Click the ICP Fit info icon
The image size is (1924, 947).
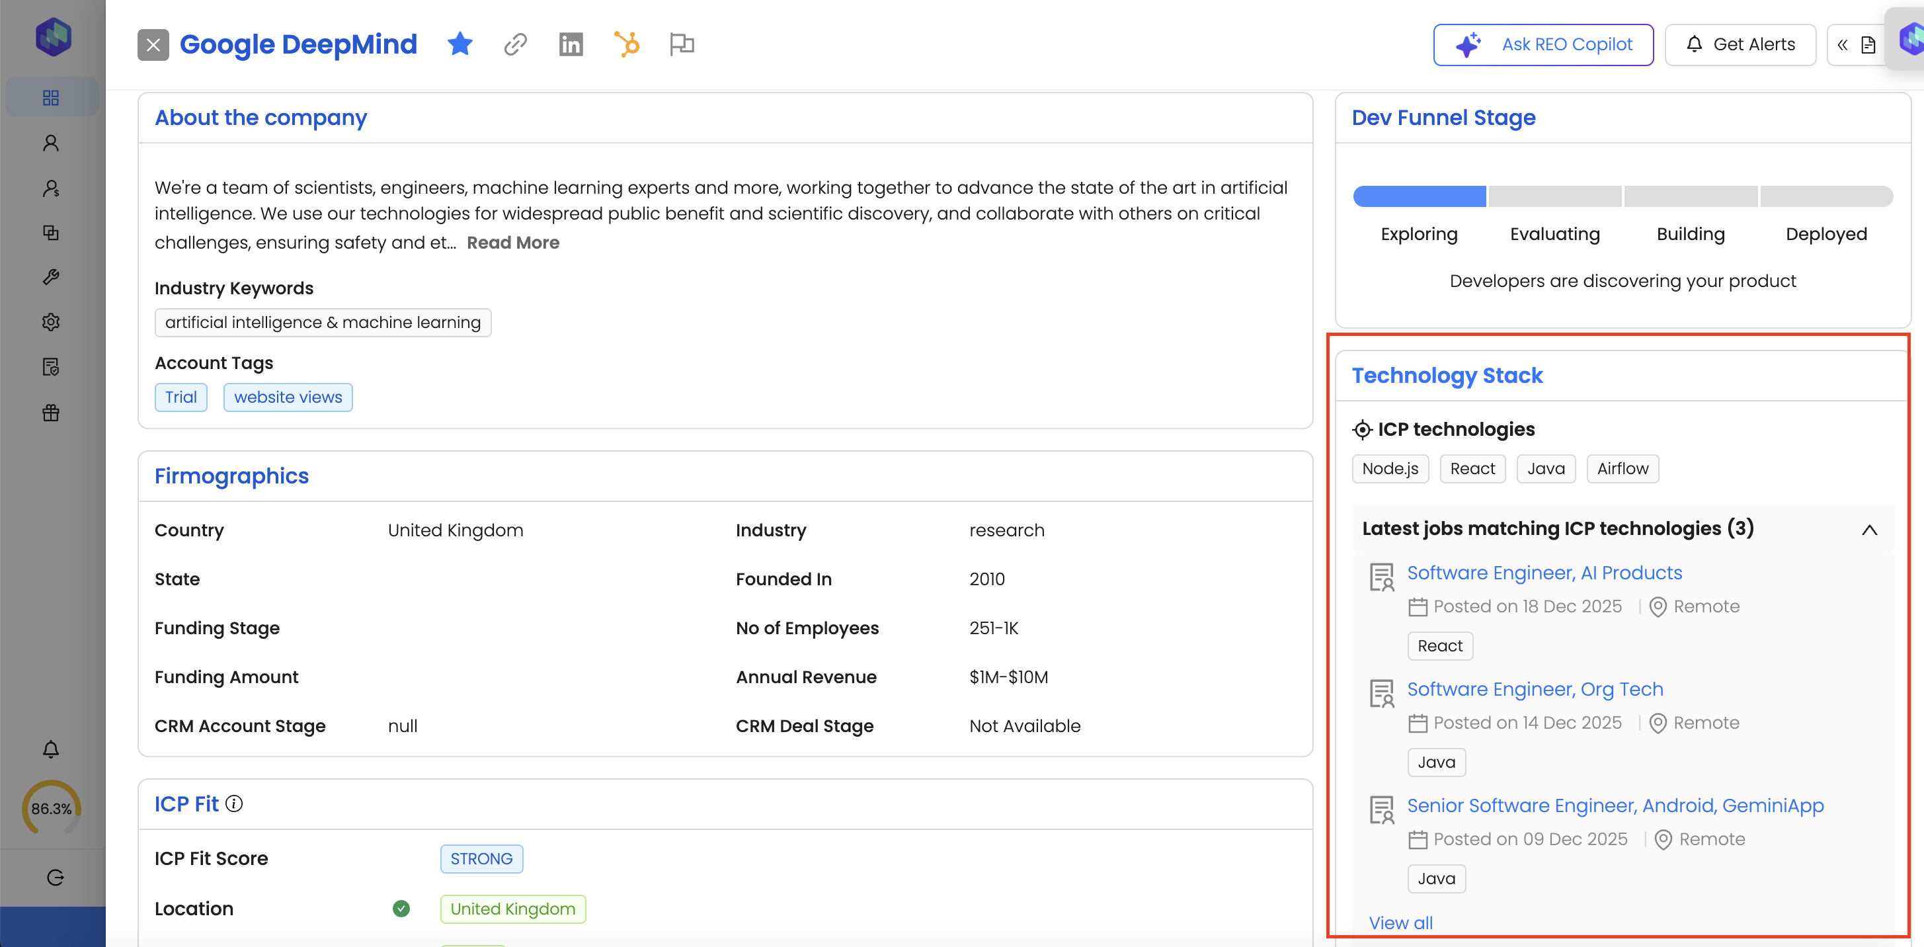tap(234, 803)
